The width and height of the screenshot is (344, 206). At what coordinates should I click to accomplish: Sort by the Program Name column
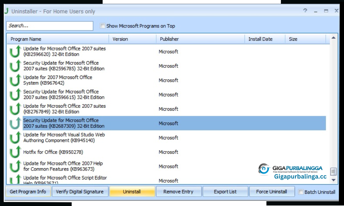(x=58, y=39)
